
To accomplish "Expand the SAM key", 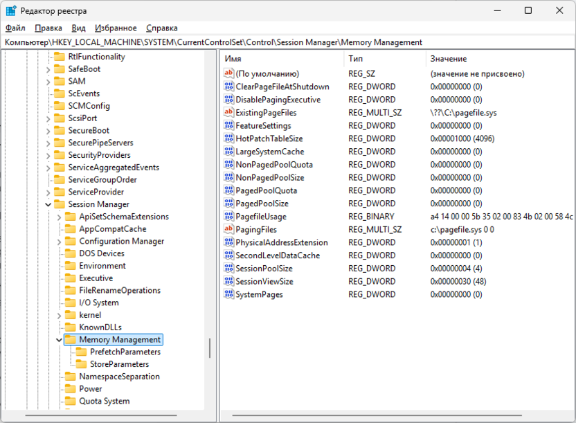I will coord(48,82).
